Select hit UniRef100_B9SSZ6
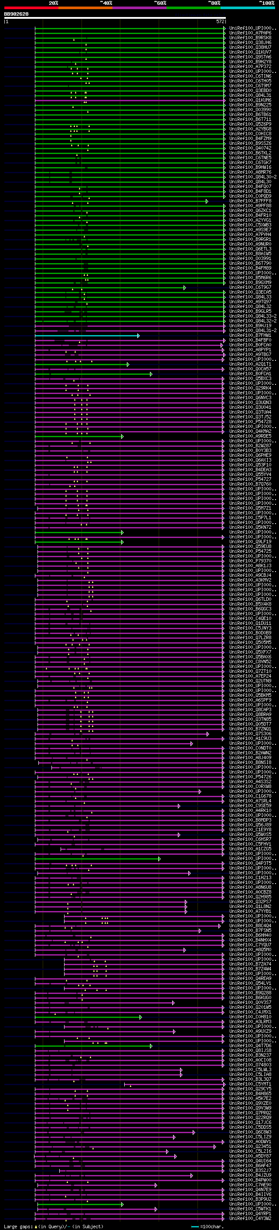This screenshot has height=1230, width=279. (x=250, y=143)
